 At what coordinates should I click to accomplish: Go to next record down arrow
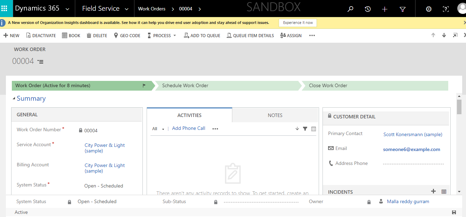[444, 35]
